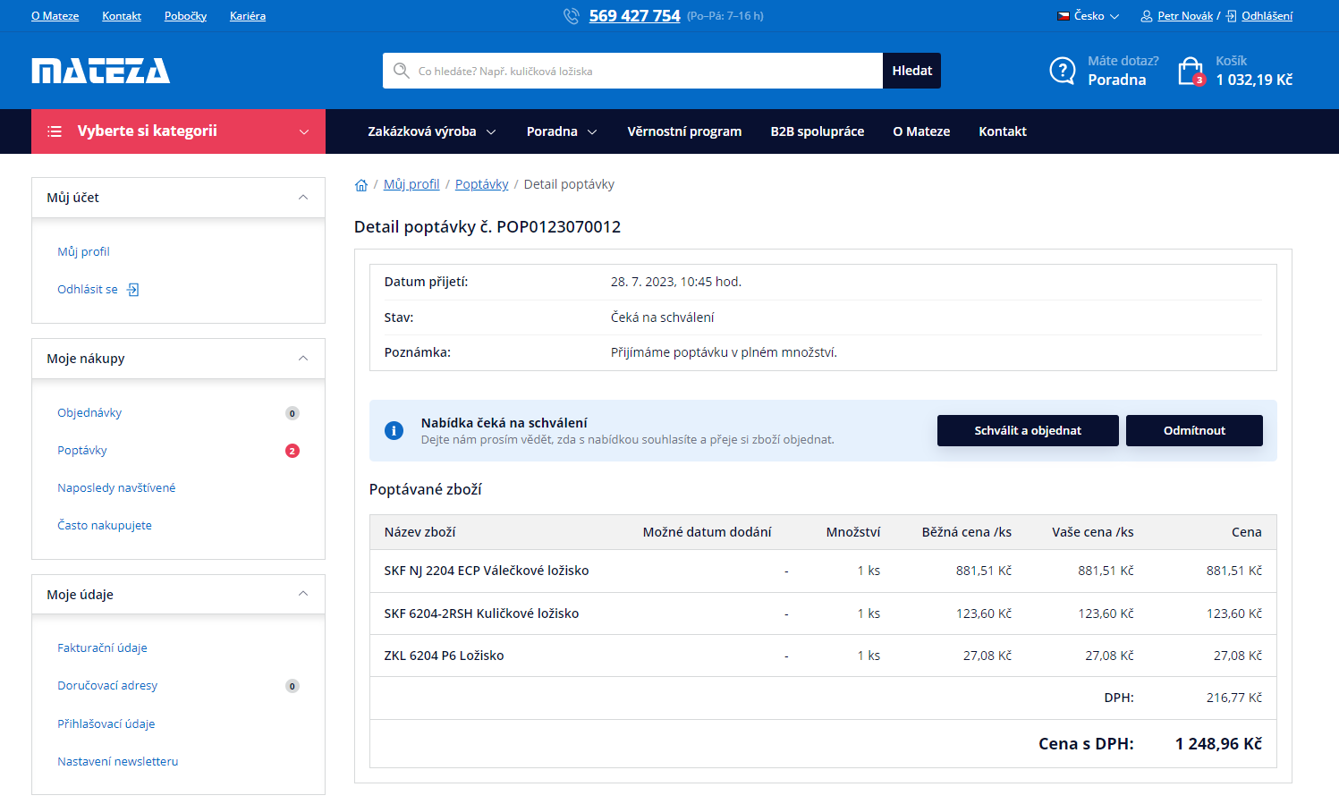
Task: Click the logout icon beside Odhlášení
Action: (x=1232, y=16)
